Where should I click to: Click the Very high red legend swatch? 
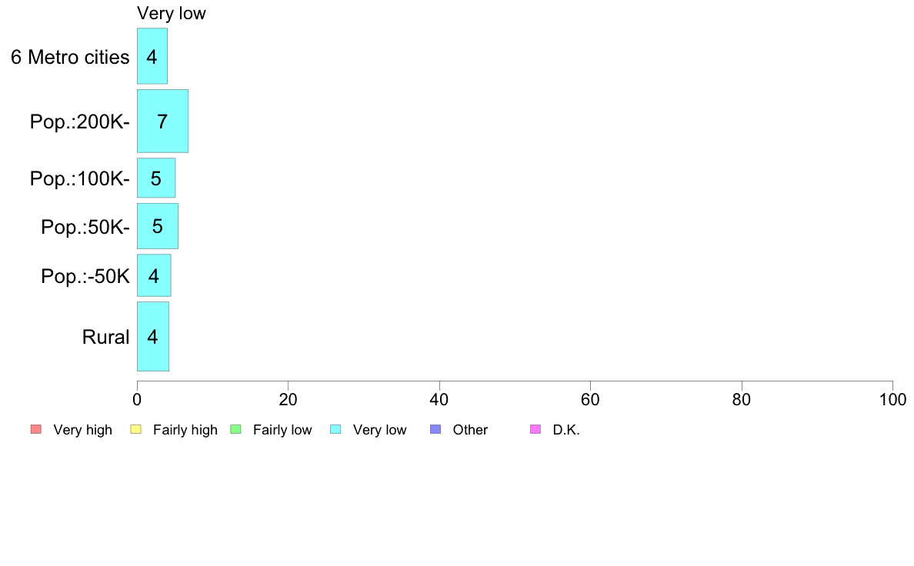(36, 430)
